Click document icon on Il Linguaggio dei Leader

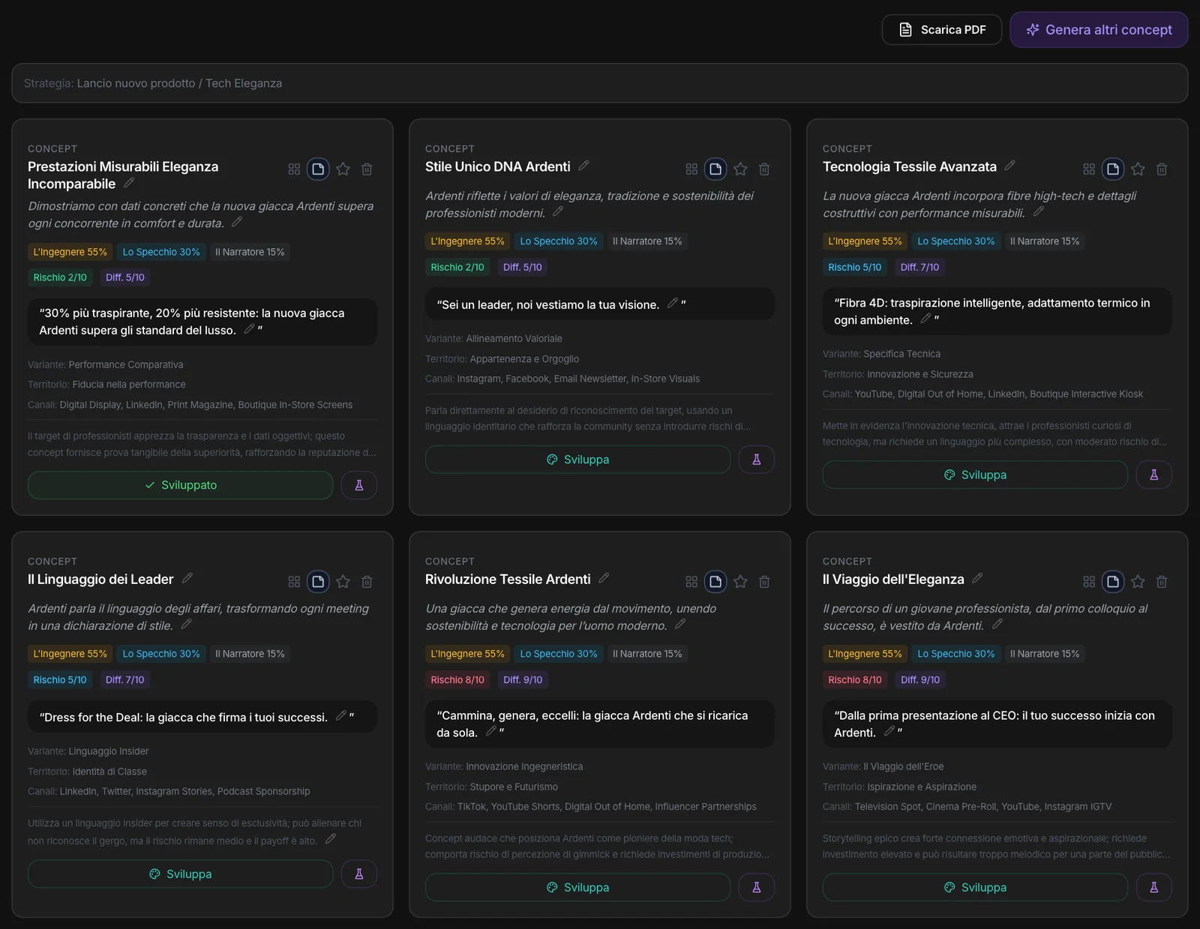(x=318, y=582)
